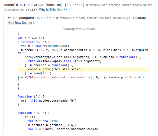158x136 pixels.
Task: Click the 'function E(t) {' line
Action: click(x=31, y=97)
